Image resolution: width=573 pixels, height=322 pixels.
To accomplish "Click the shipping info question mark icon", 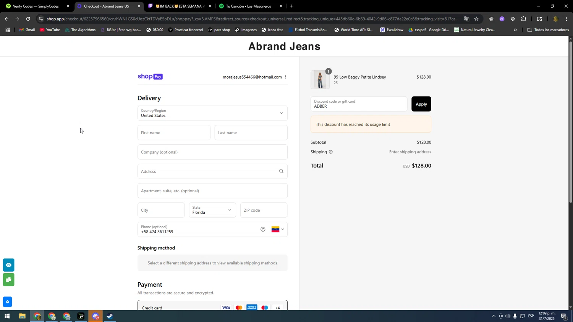I will click(x=331, y=152).
